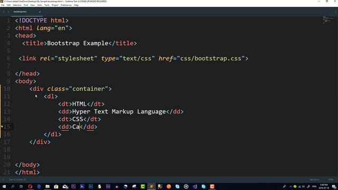Open the Edit menu
Viewport: 338px width, 190px height.
coord(8,5)
